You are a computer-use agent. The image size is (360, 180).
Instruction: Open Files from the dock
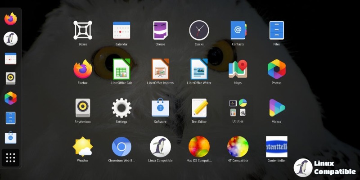(x=11, y=118)
